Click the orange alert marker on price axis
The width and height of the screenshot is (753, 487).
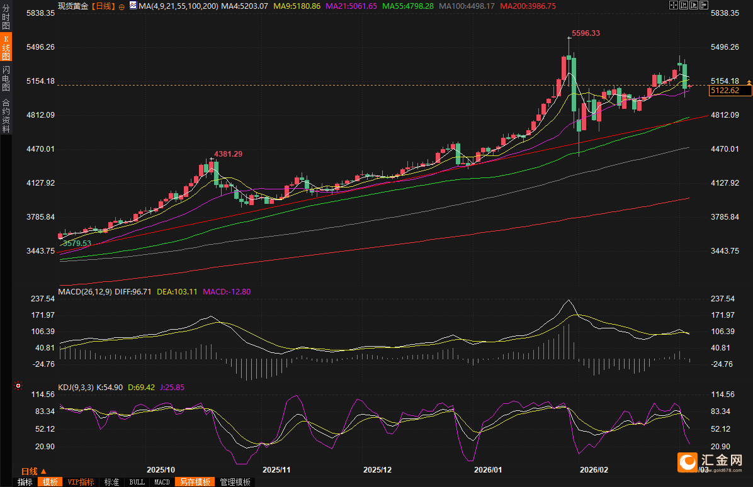(x=749, y=82)
